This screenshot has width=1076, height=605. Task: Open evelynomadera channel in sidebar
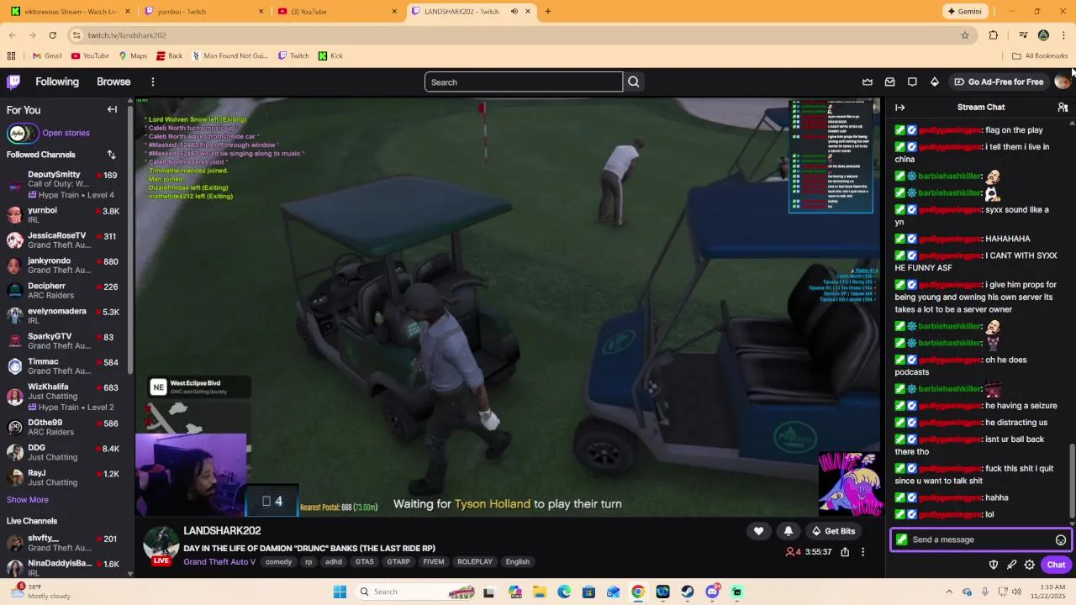(64, 315)
